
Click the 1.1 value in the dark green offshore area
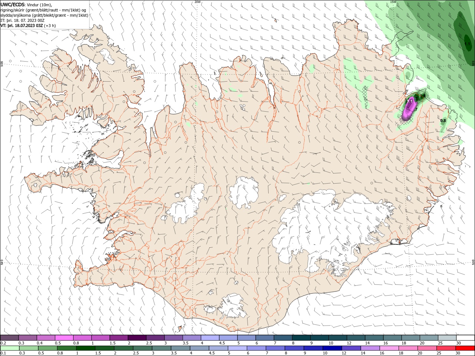pos(467,44)
